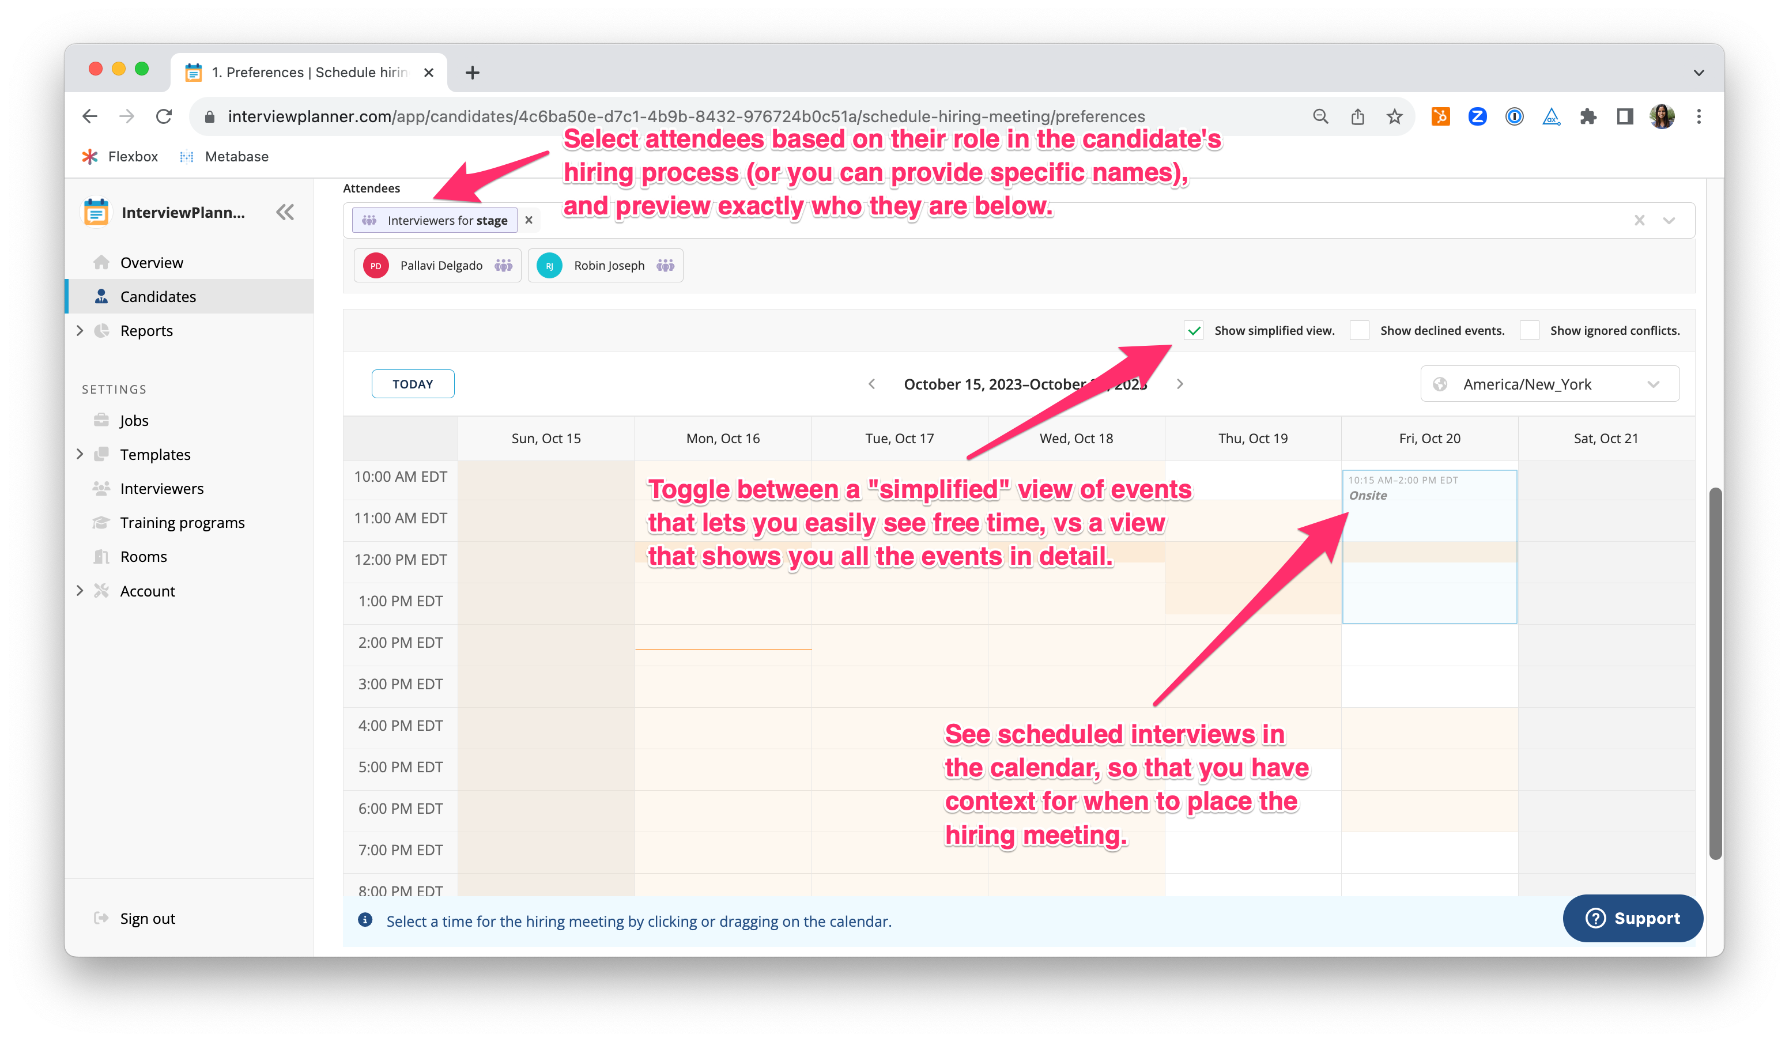
Task: Open the Interviewers settings page
Action: pos(162,488)
